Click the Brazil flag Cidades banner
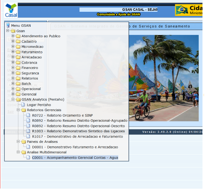The height and width of the screenshot is (190, 206). (x=189, y=10)
